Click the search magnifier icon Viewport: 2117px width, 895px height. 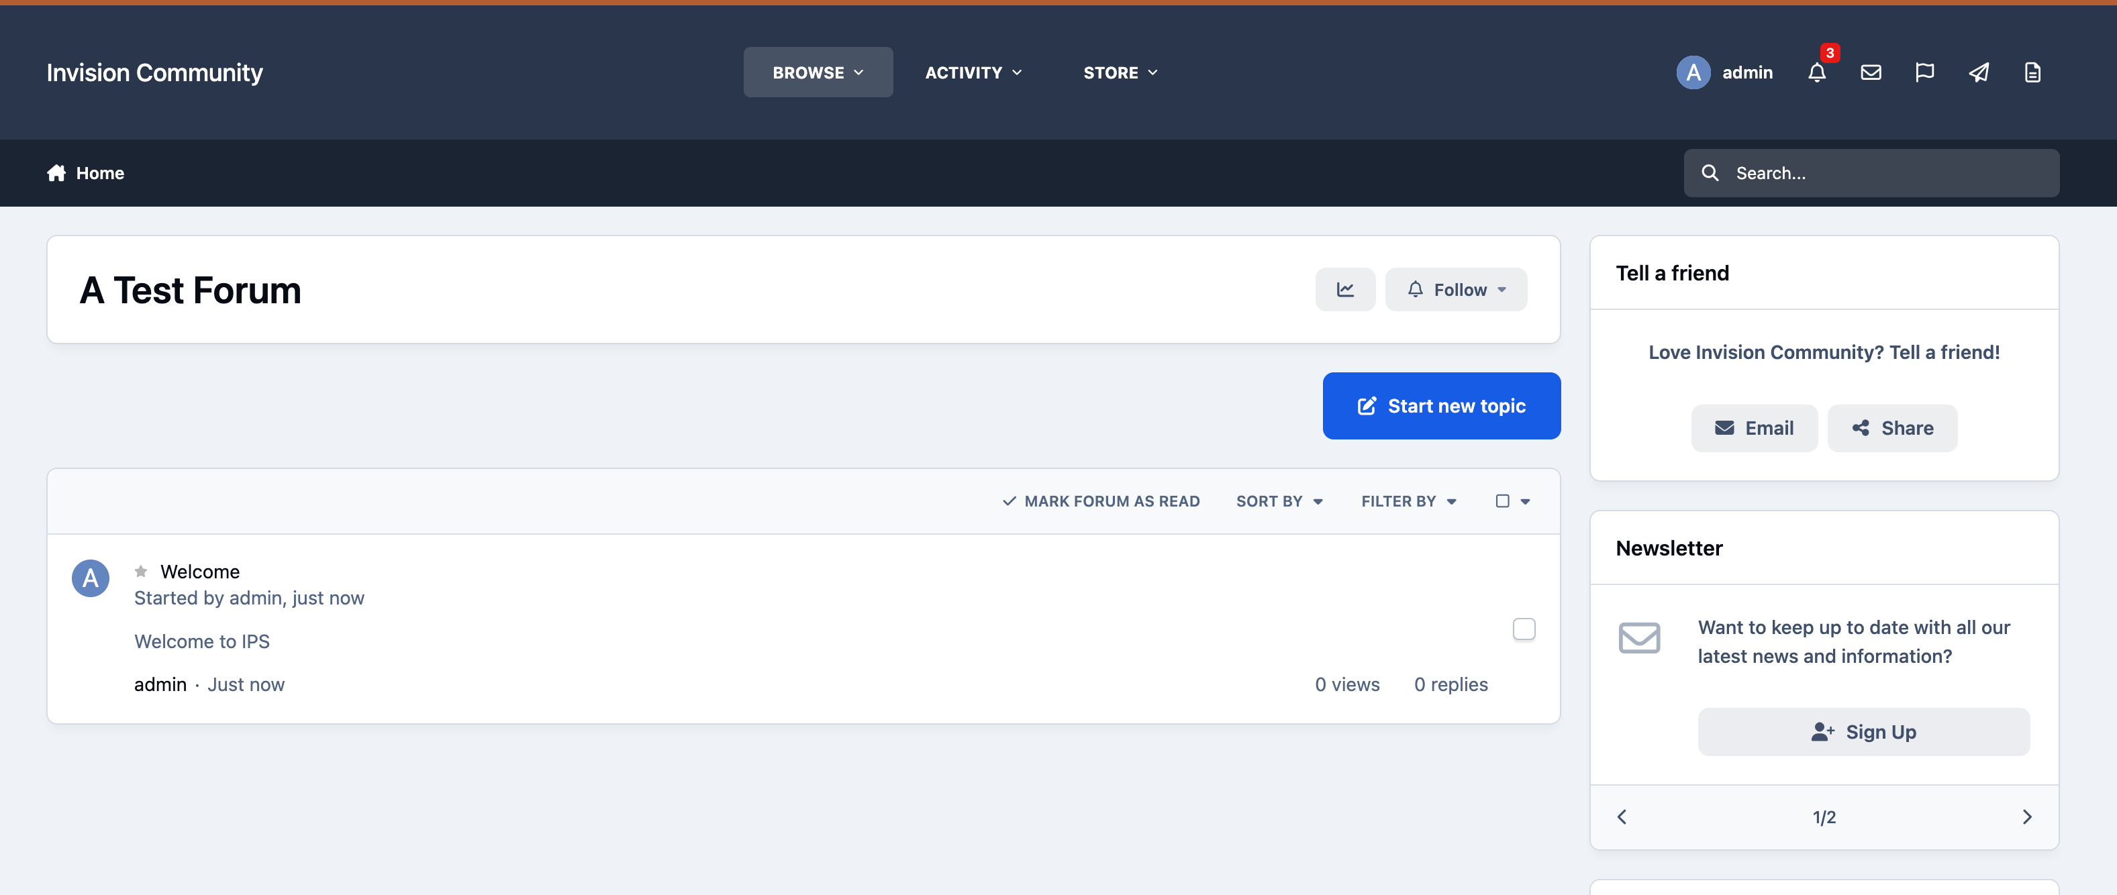pos(1710,173)
